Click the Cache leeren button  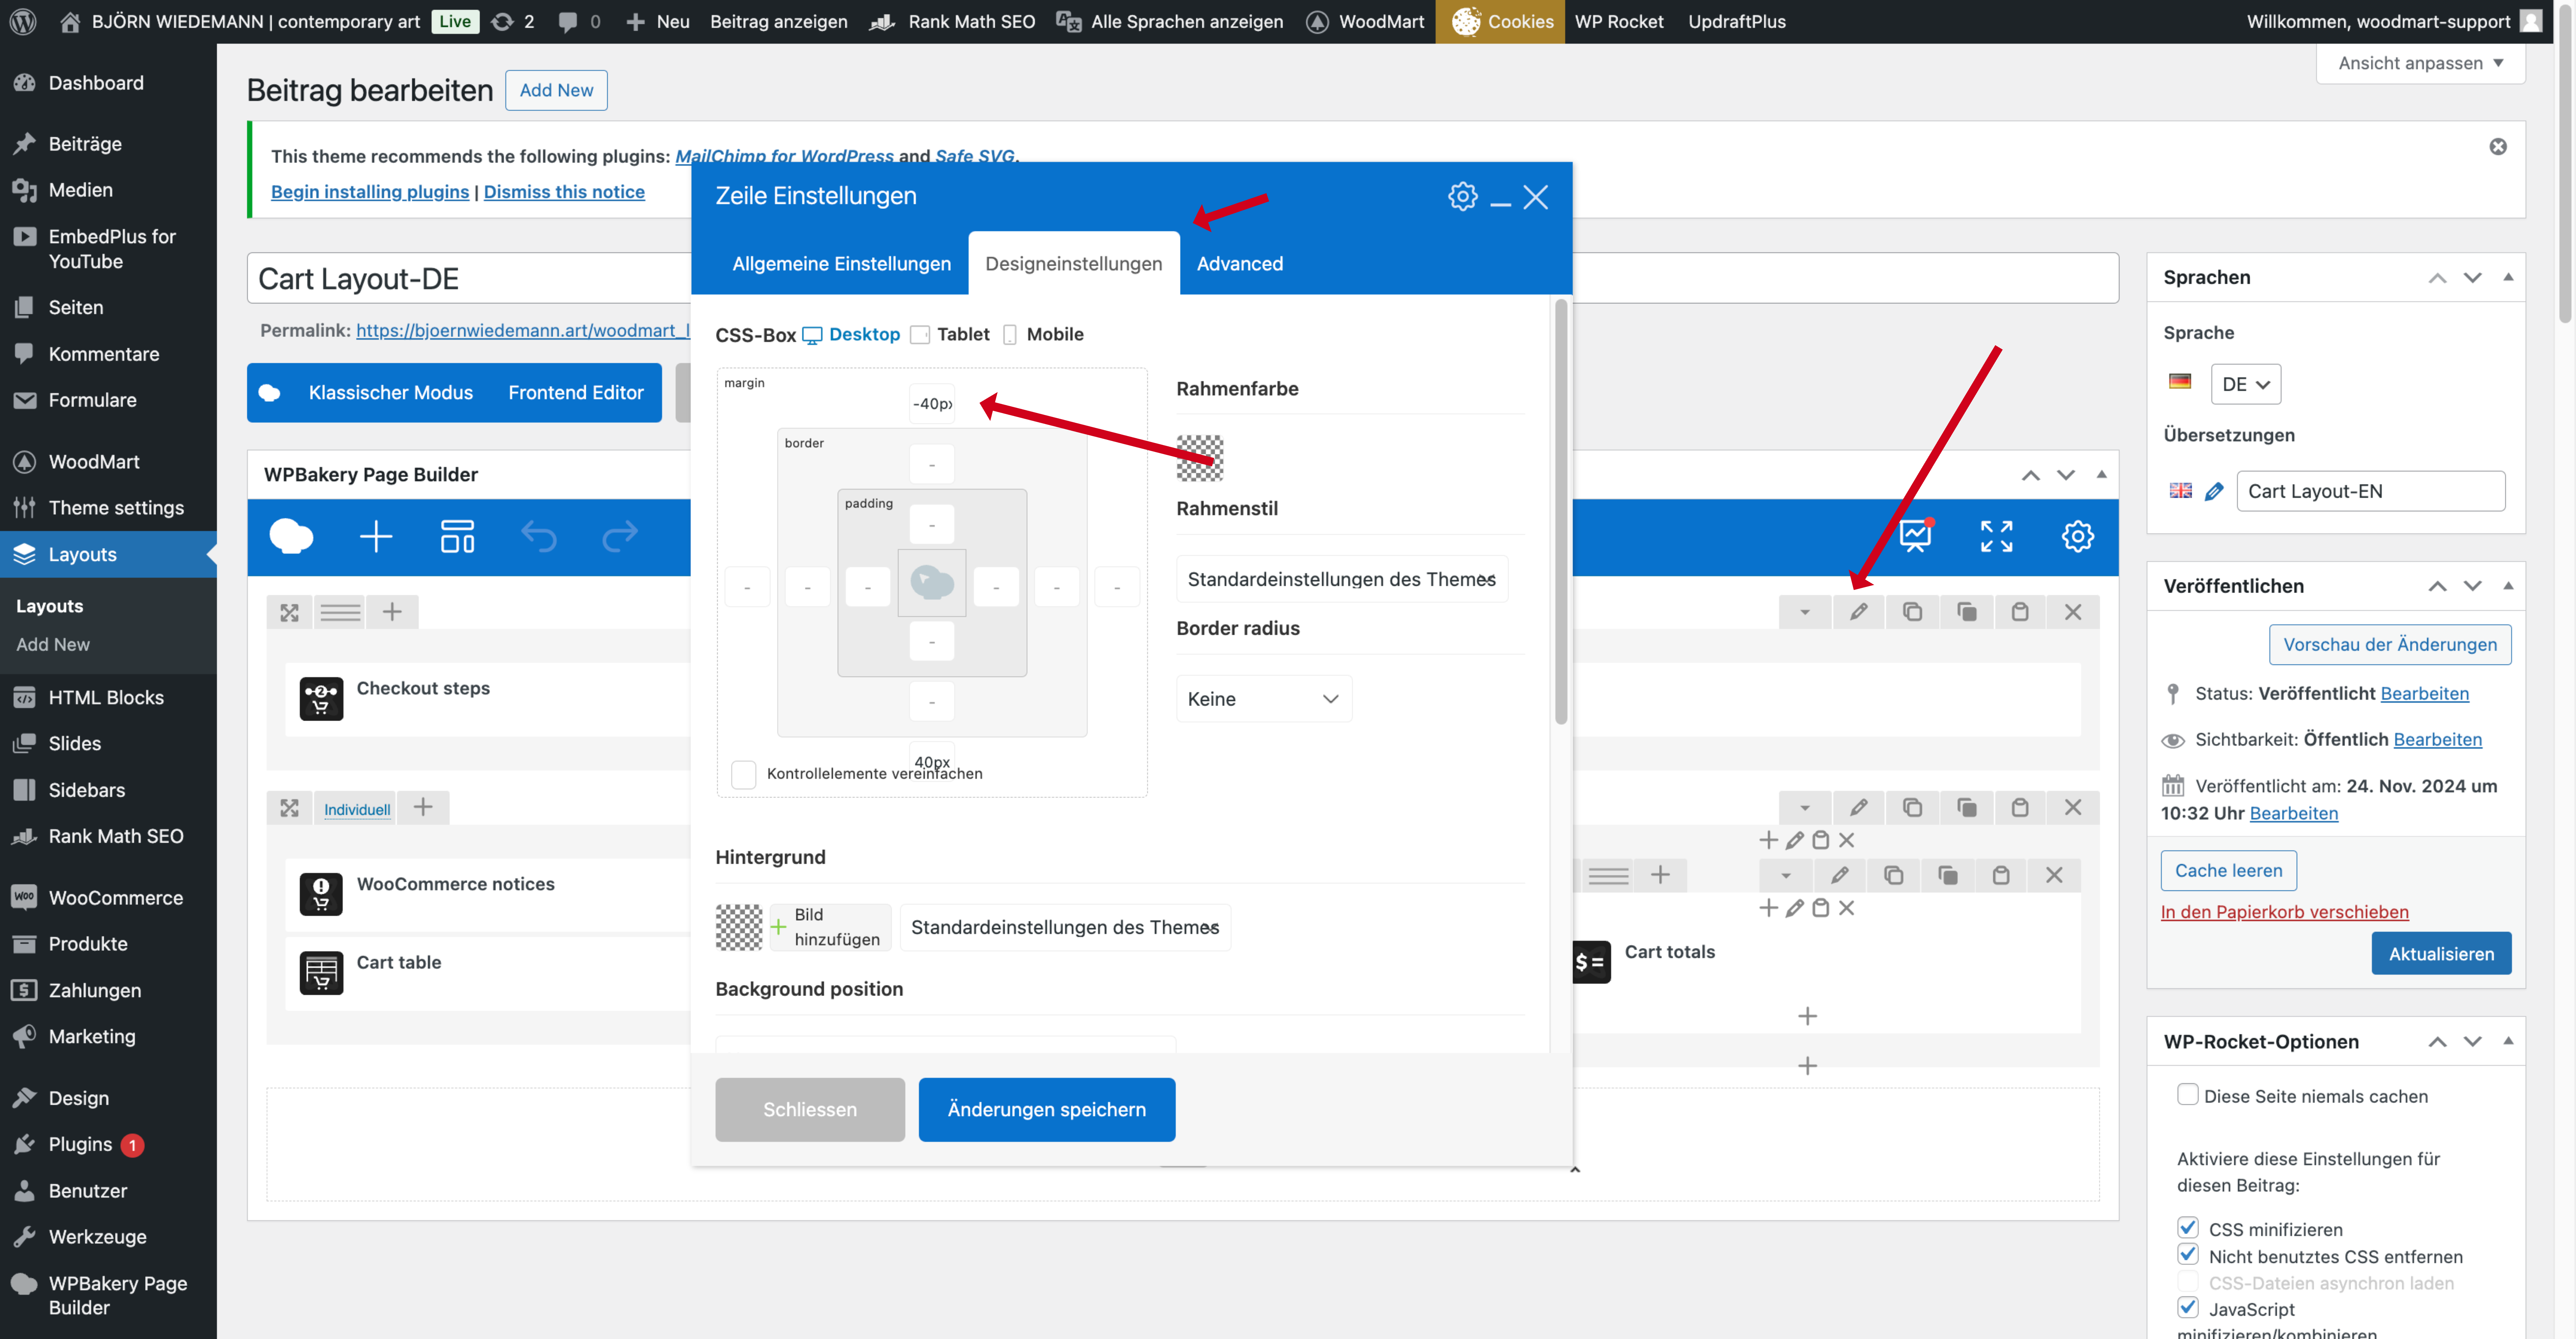click(2229, 871)
